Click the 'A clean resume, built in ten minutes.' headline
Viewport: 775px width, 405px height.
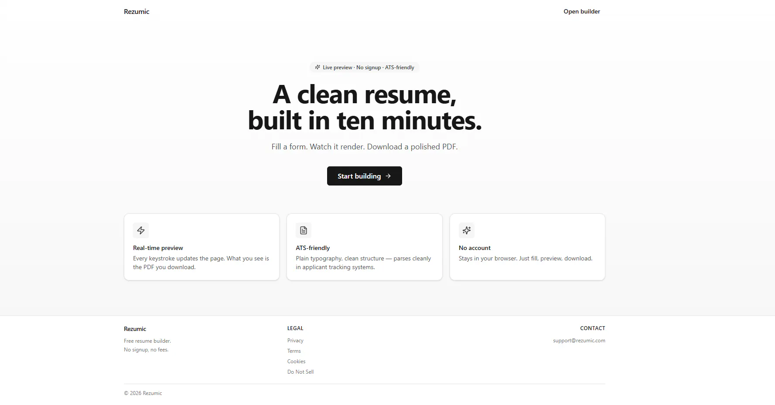365,108
